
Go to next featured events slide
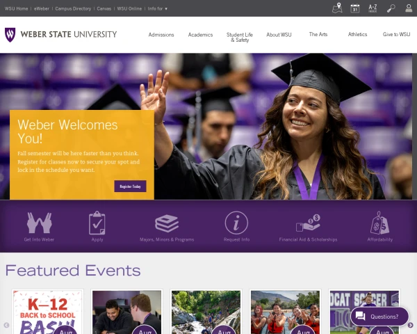[410, 325]
